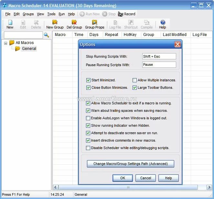Sort by the Time column header
The image size is (214, 199).
pyautogui.click(x=80, y=34)
